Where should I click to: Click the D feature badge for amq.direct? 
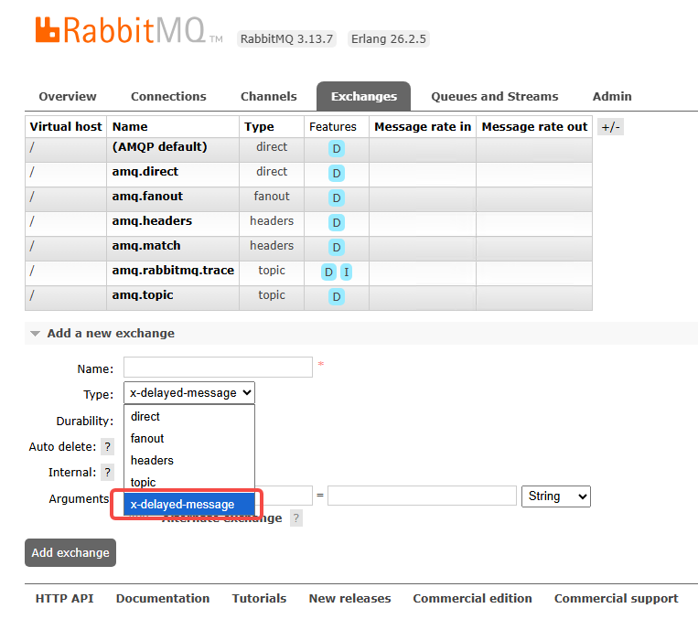336,173
